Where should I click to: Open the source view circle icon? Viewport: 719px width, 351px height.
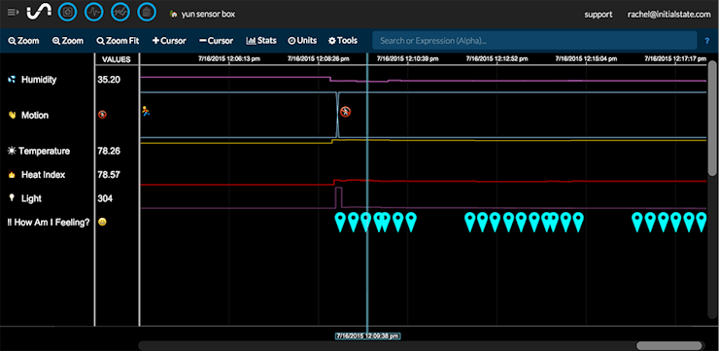67,13
